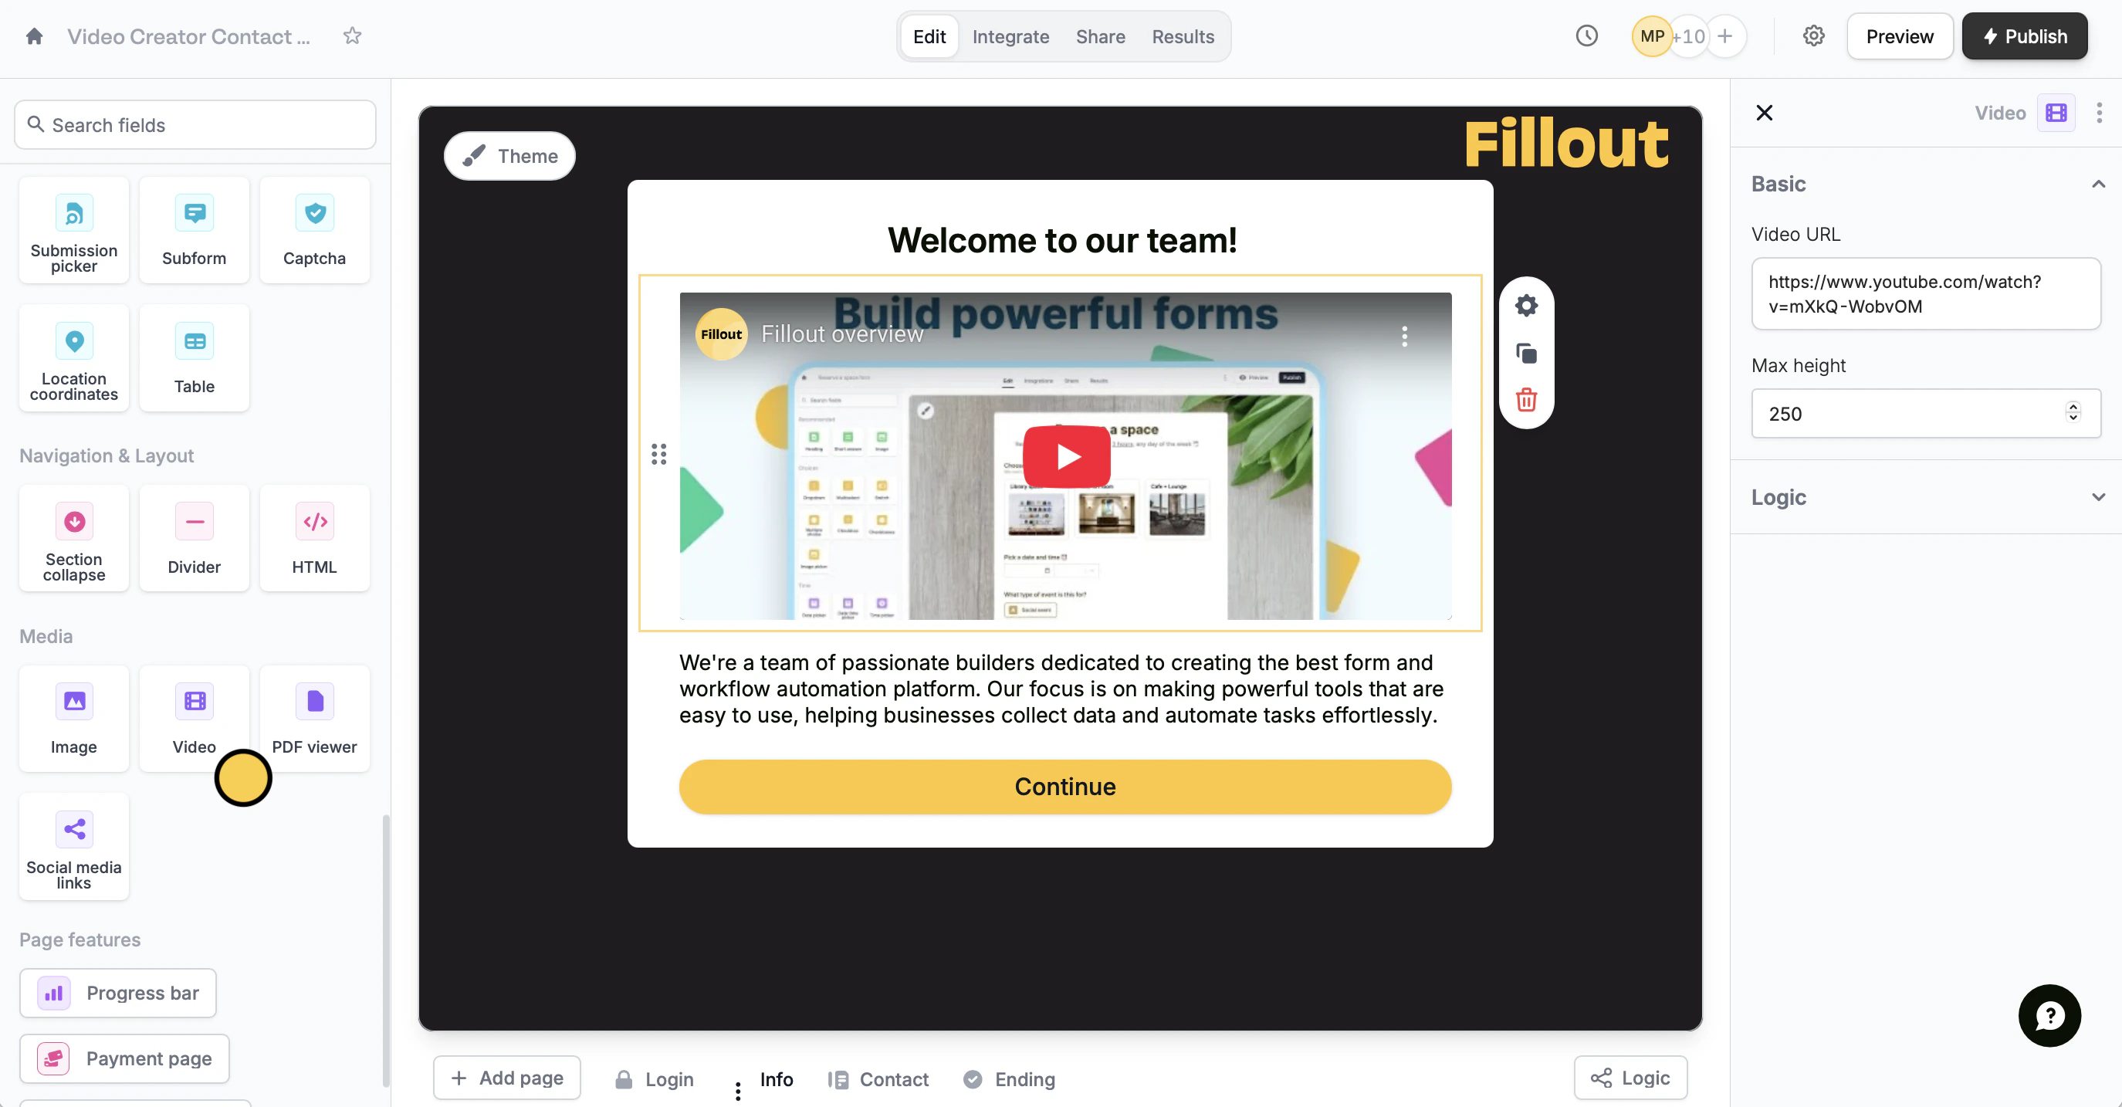Go to the Contact page tab
The image size is (2122, 1107).
[x=878, y=1079]
